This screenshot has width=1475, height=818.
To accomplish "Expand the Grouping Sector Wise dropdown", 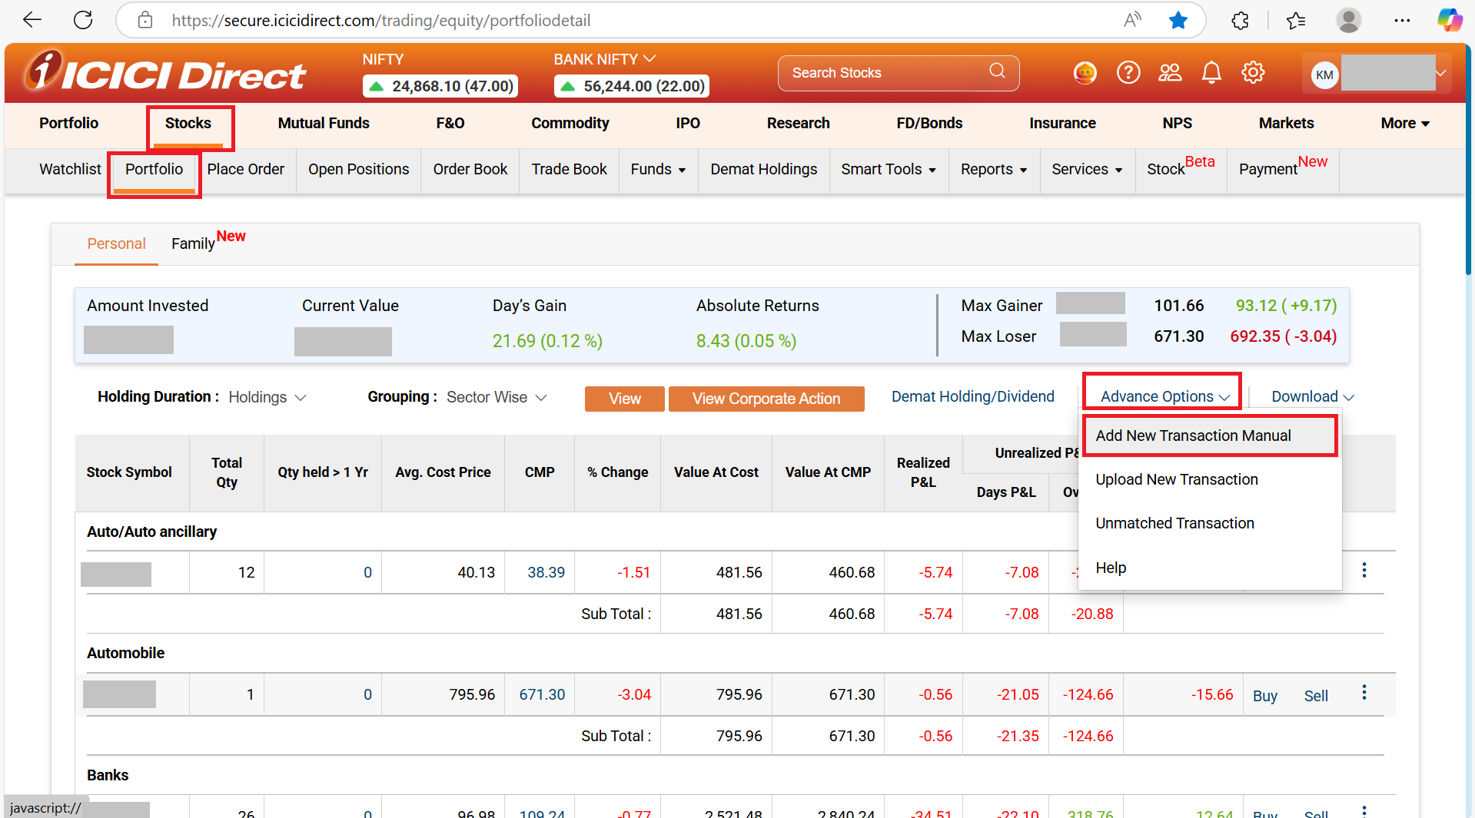I will point(497,397).
